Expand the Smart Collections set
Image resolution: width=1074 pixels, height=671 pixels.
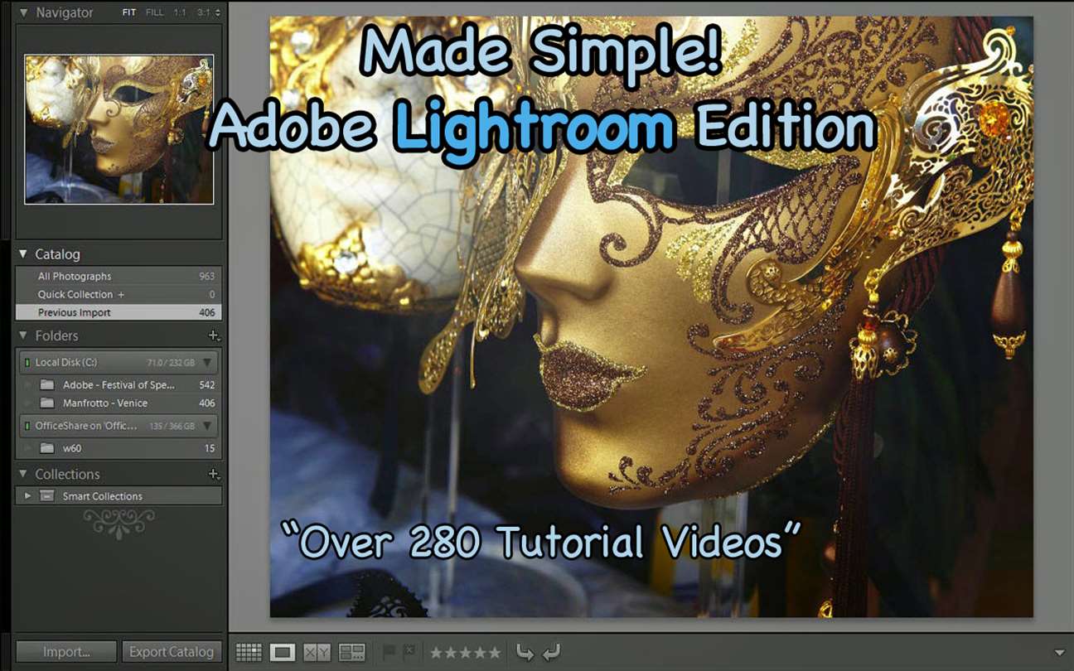pyautogui.click(x=27, y=496)
